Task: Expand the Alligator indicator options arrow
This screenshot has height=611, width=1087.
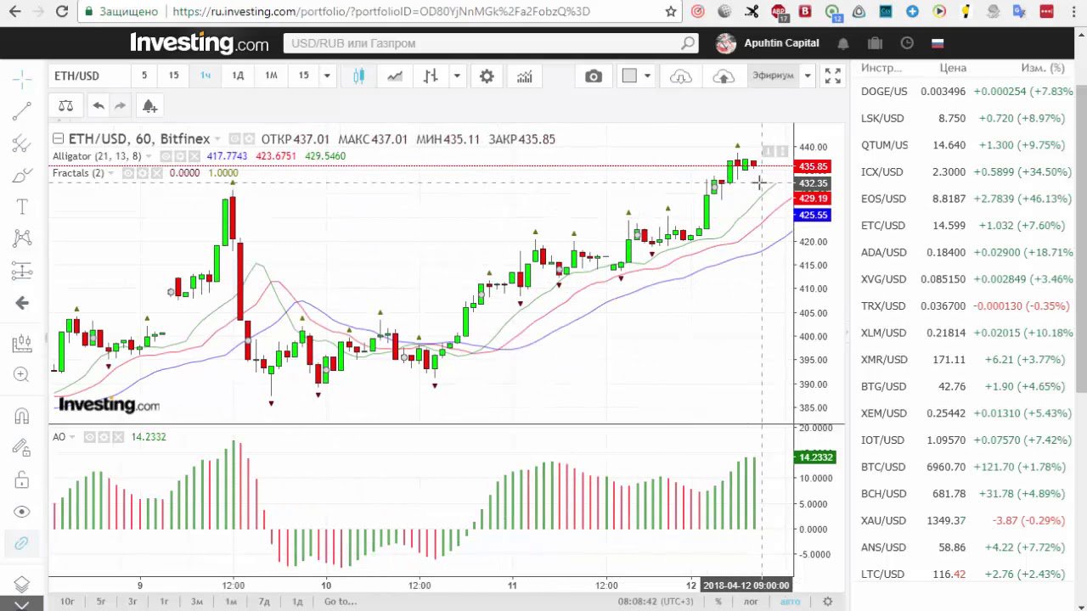Action: (149, 156)
